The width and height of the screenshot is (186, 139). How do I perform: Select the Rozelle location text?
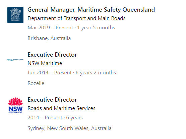(x=36, y=83)
